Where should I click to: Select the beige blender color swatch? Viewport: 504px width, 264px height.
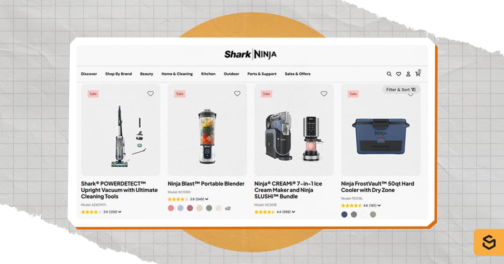coord(199,208)
